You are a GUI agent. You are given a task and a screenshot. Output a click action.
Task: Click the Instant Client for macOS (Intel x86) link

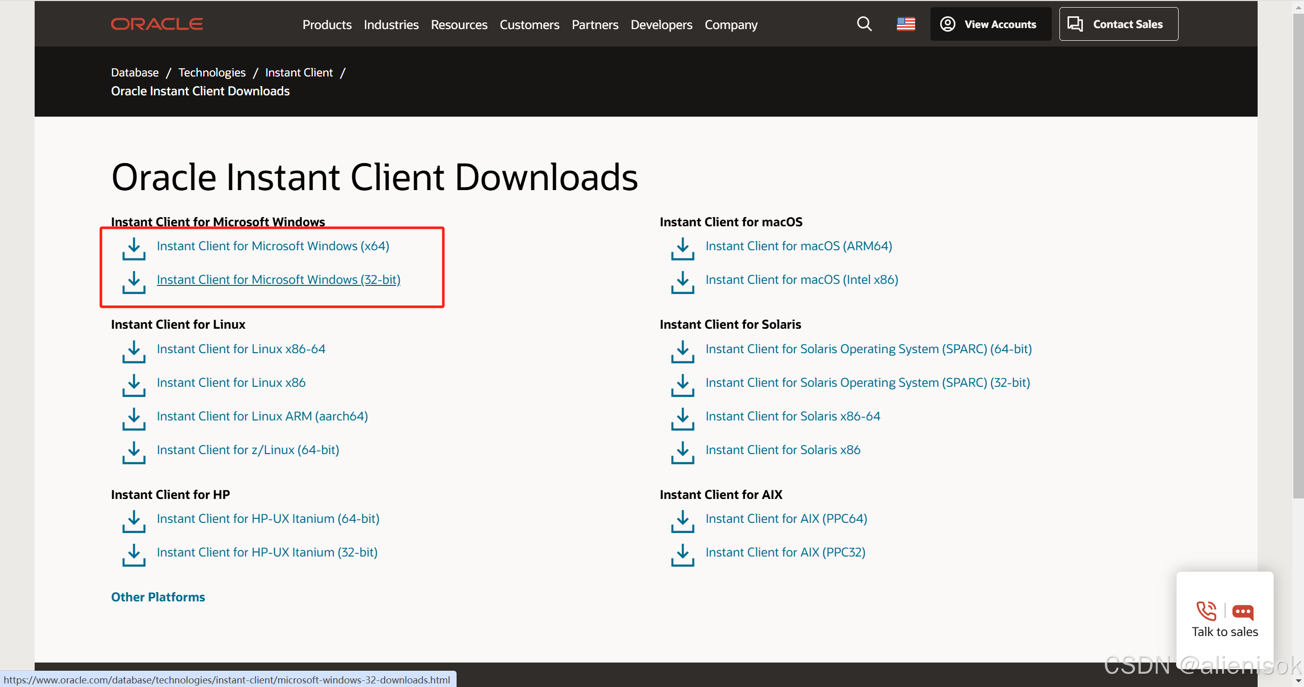(802, 279)
